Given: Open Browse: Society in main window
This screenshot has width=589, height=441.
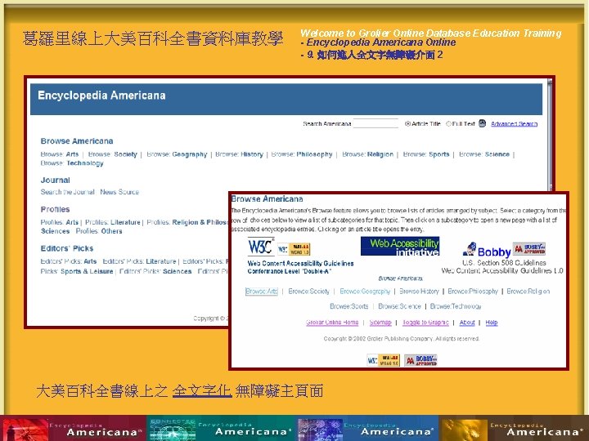Looking at the screenshot, I should [113, 154].
